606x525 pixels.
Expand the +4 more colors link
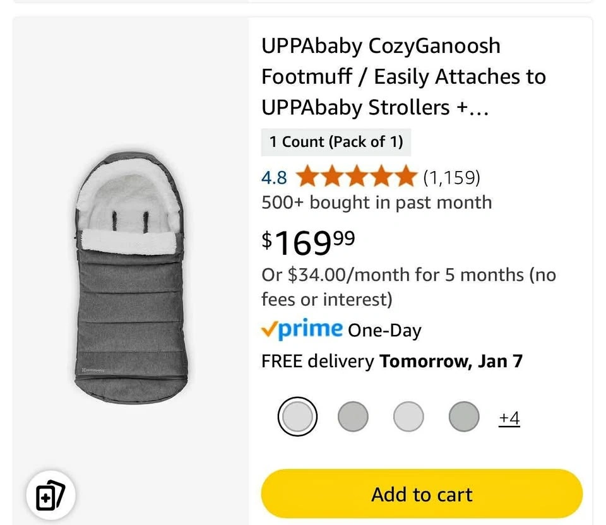coord(509,418)
